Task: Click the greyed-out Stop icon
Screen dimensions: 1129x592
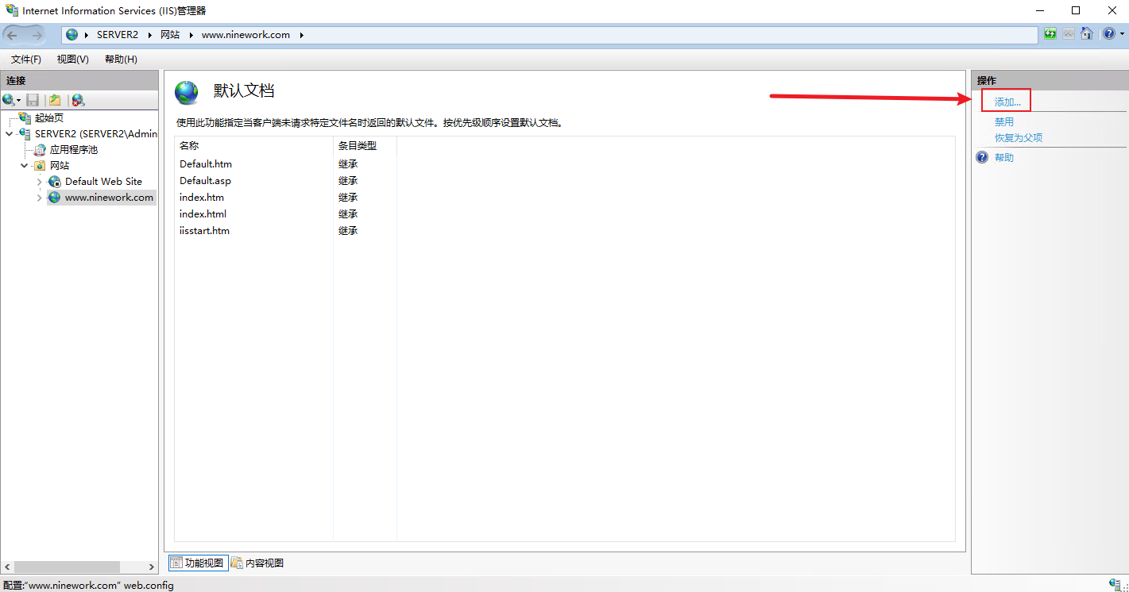Action: (1069, 34)
